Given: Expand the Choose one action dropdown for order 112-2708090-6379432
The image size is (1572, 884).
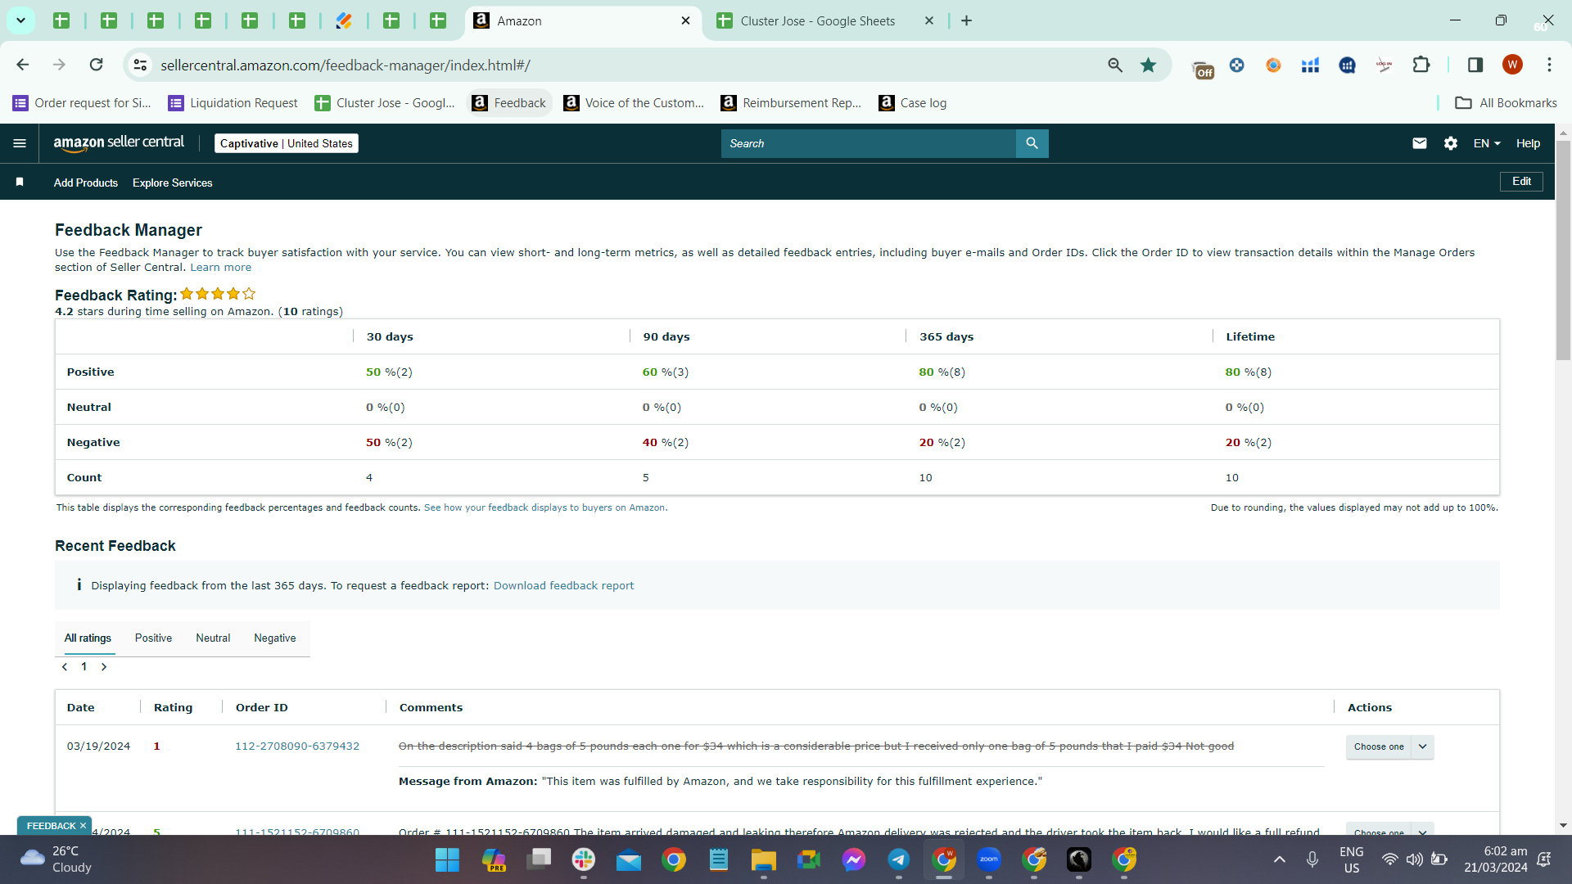Looking at the screenshot, I should [x=1389, y=746].
